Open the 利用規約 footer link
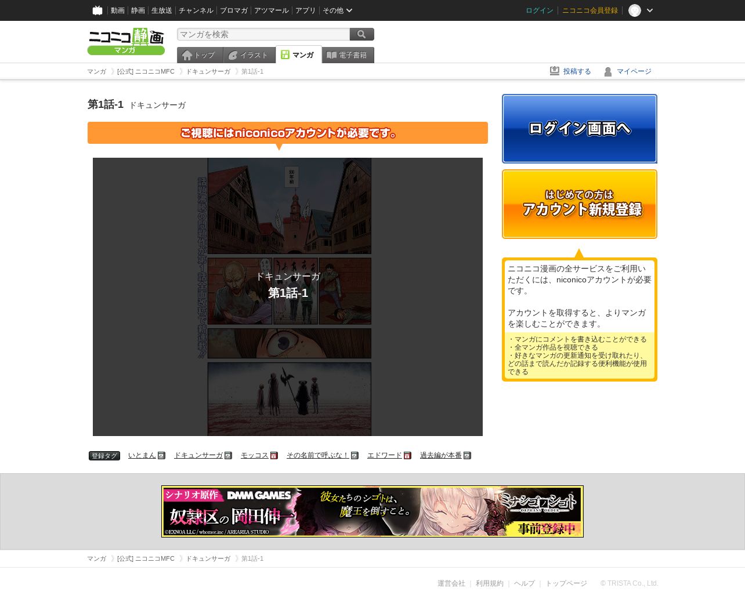The height and width of the screenshot is (599, 745). coord(490,583)
